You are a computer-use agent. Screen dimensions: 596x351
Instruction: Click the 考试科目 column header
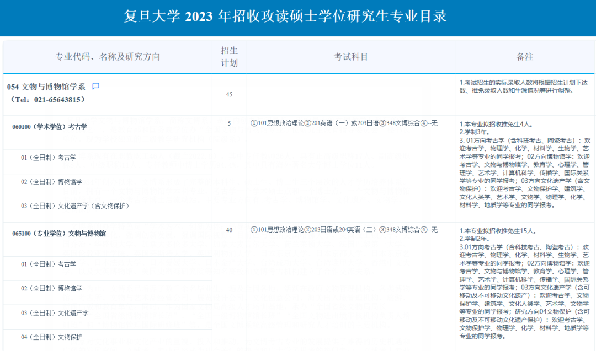[x=350, y=57]
